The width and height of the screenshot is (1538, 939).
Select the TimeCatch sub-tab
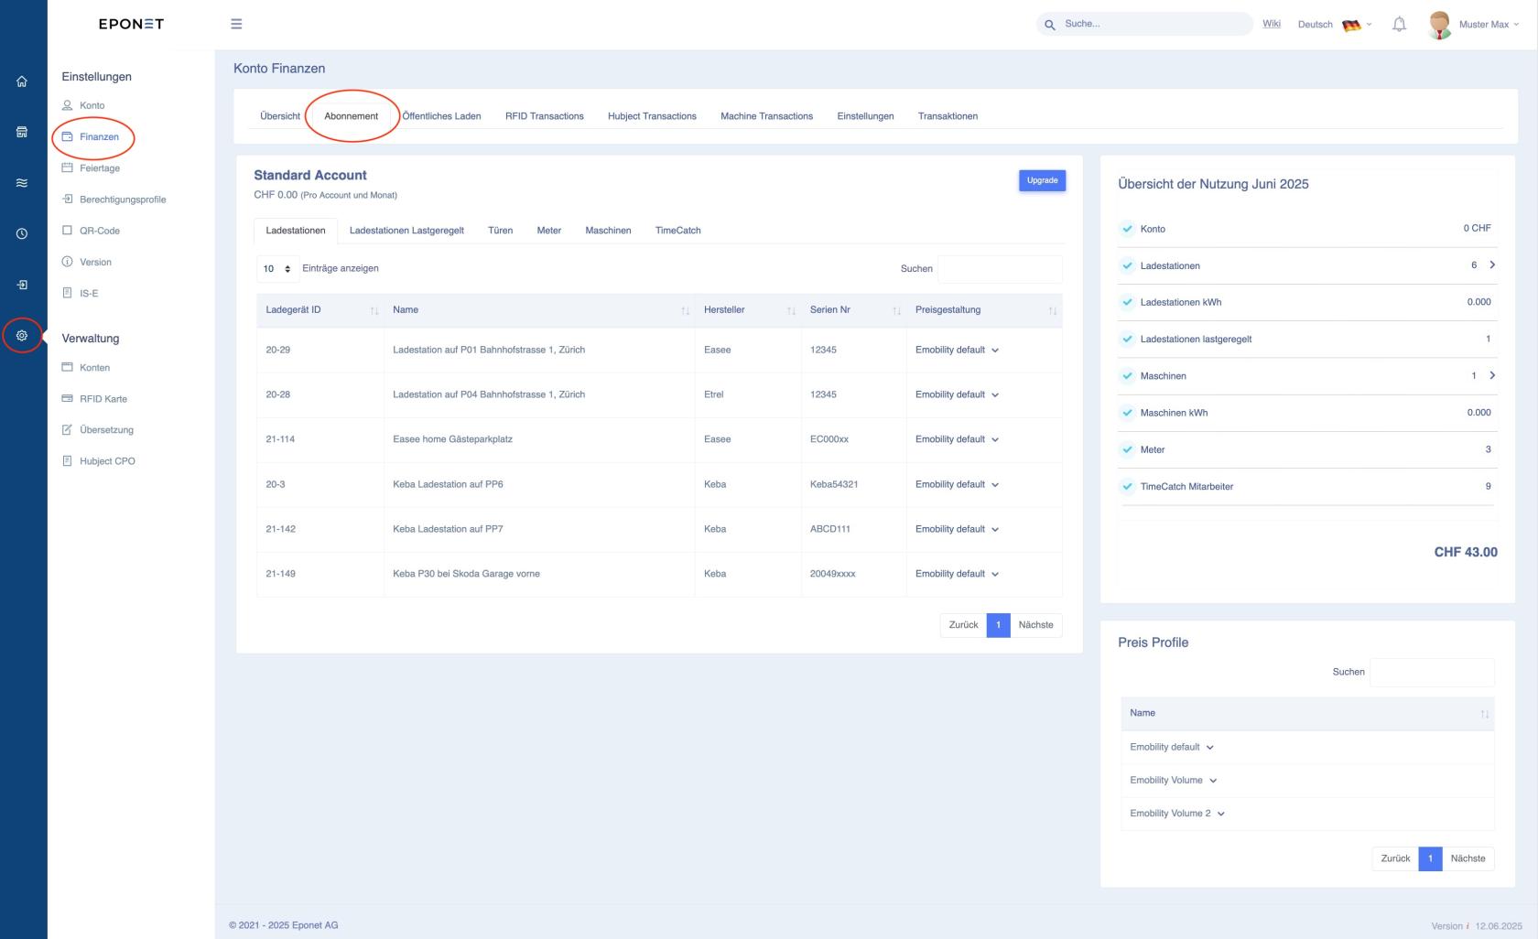(x=678, y=231)
